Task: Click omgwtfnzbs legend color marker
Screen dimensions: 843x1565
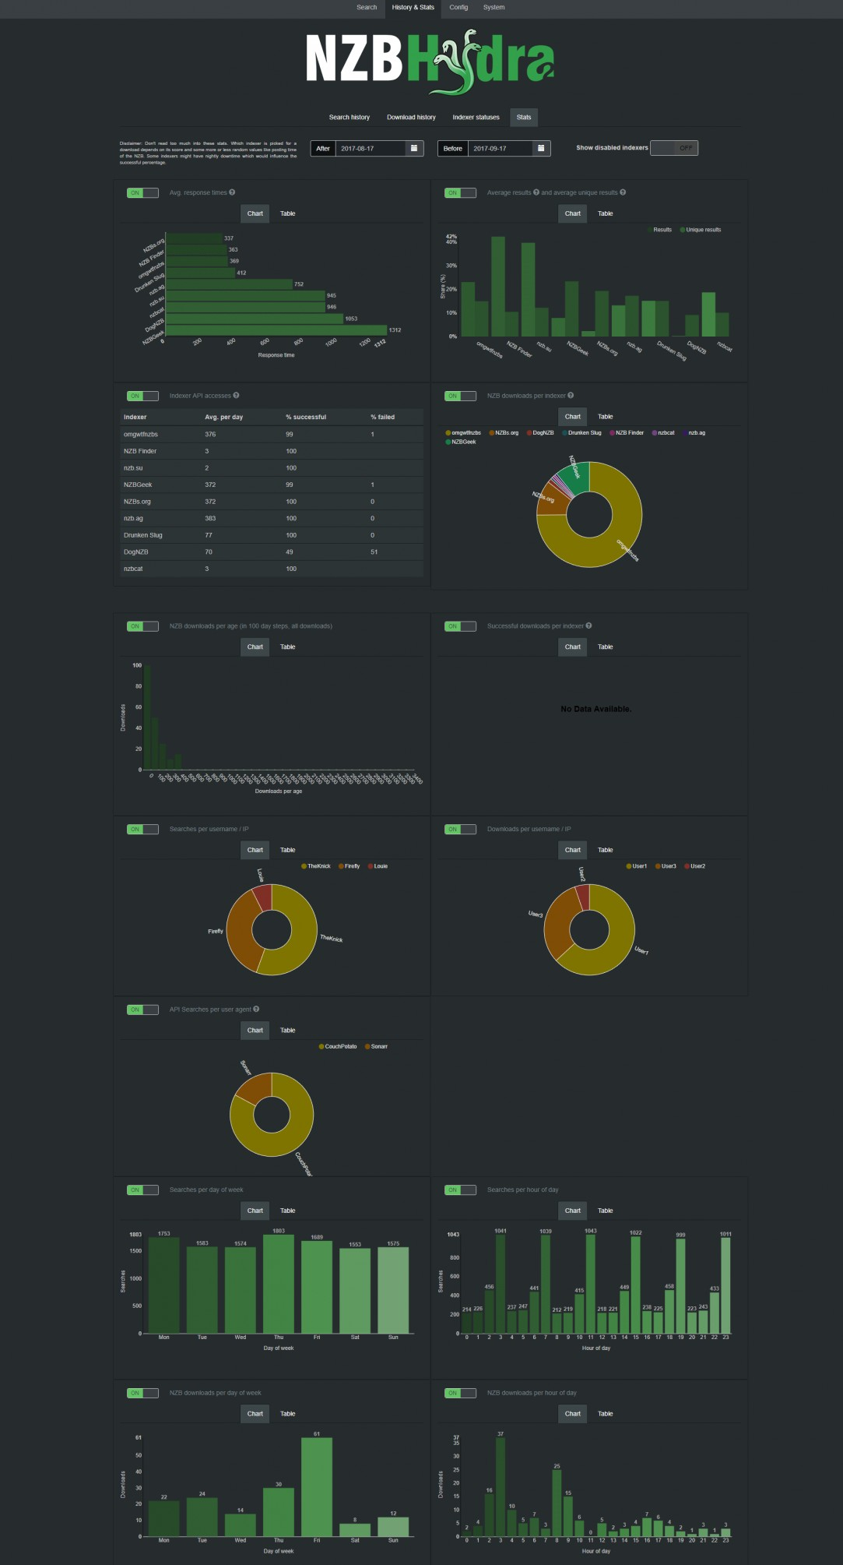Action: pos(448,433)
